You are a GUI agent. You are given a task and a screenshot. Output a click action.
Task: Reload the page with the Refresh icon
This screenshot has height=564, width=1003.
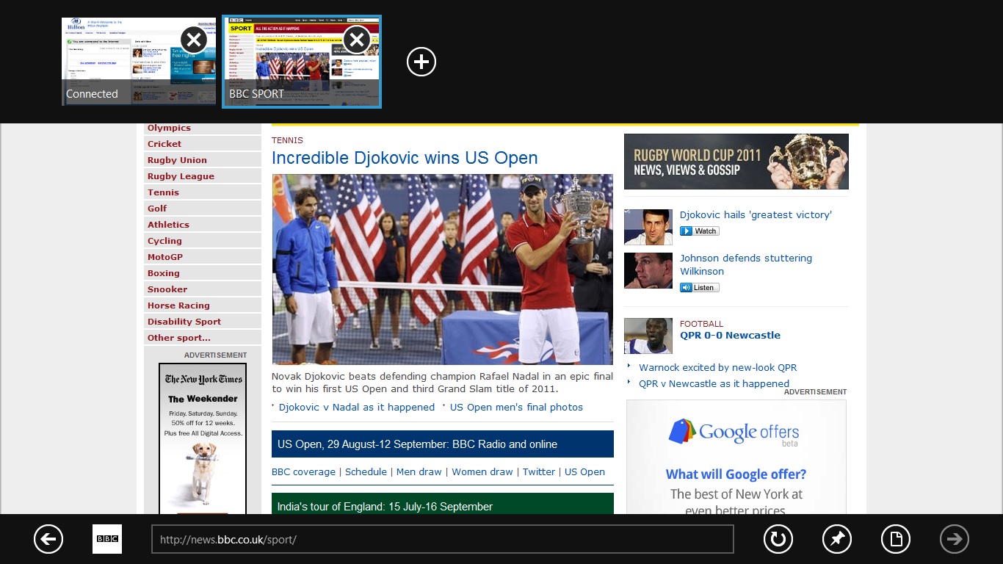pos(778,539)
